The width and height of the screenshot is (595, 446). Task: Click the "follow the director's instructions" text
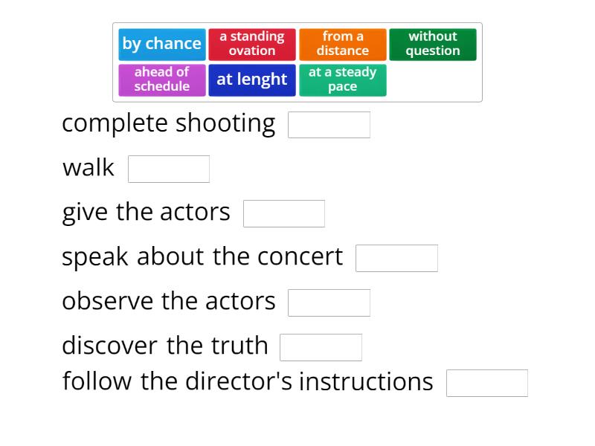tap(248, 382)
